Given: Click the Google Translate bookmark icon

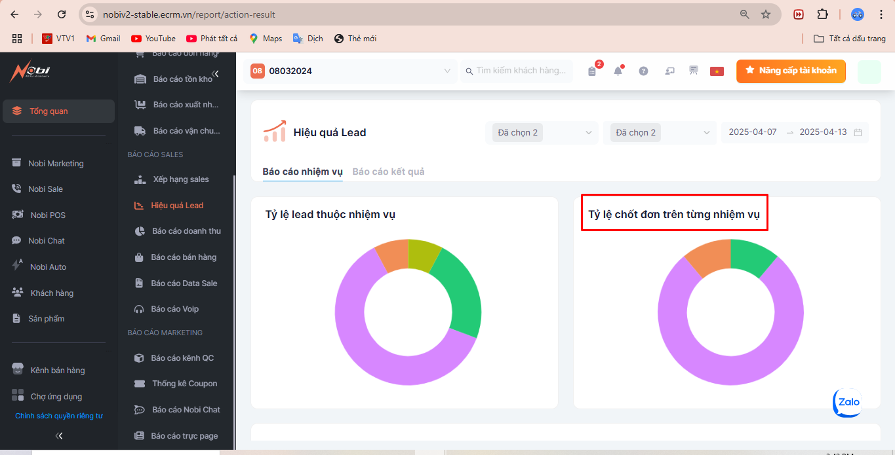Looking at the screenshot, I should pyautogui.click(x=298, y=39).
